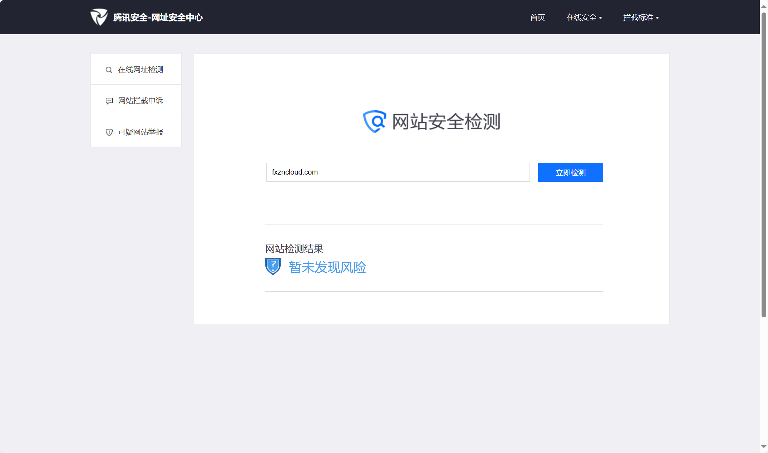Click the arrow next to 拦截标准
The height and width of the screenshot is (453, 768).
pyautogui.click(x=658, y=18)
